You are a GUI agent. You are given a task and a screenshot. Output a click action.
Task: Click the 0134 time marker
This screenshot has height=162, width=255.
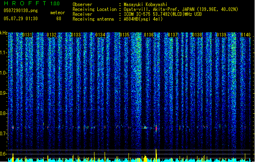[100, 35]
